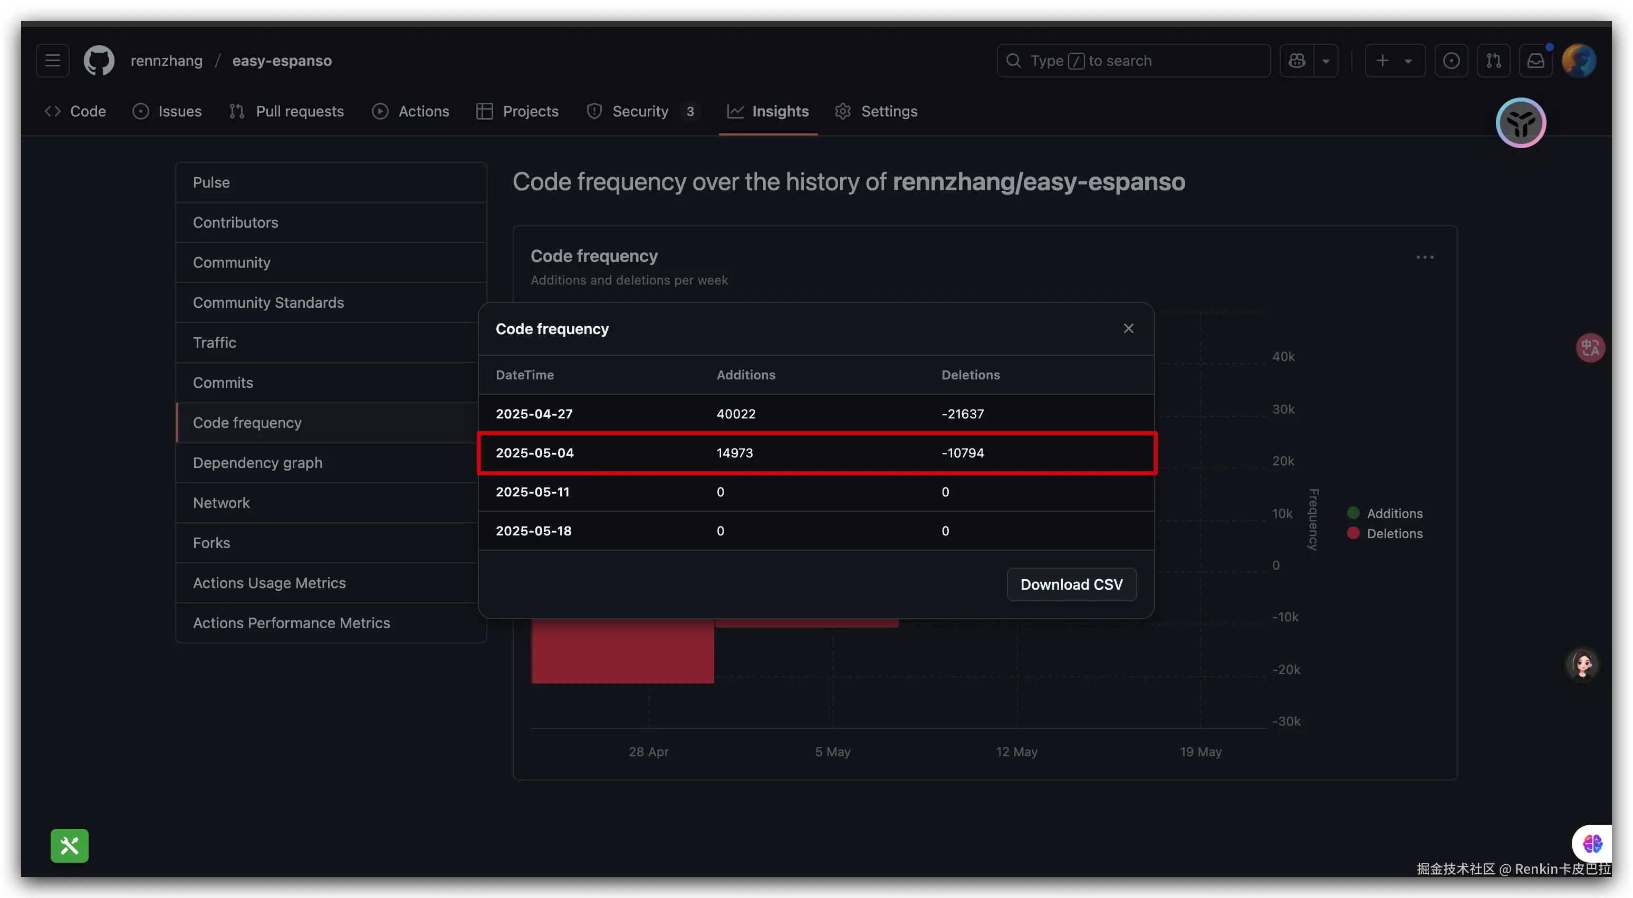Go to the easy-espanso repository link
Image resolution: width=1633 pixels, height=898 pixels.
282,61
